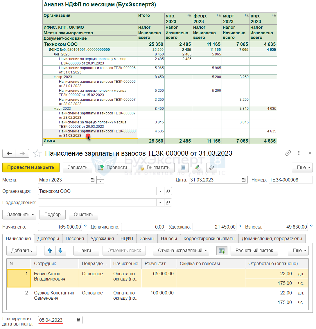Open the Заполнить dropdown button

pos(19,215)
